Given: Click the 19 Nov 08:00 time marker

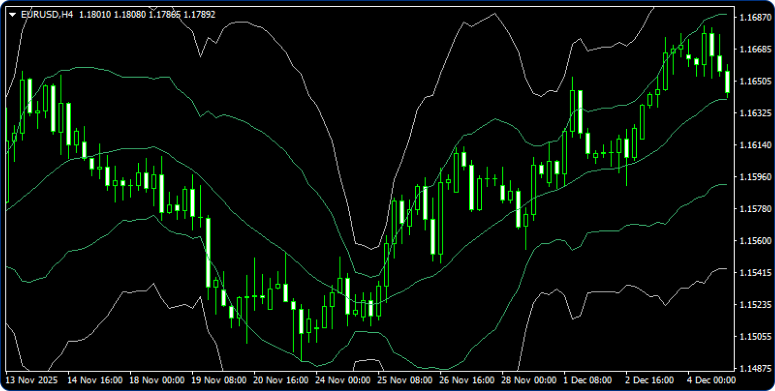Looking at the screenshot, I should pyautogui.click(x=219, y=380).
